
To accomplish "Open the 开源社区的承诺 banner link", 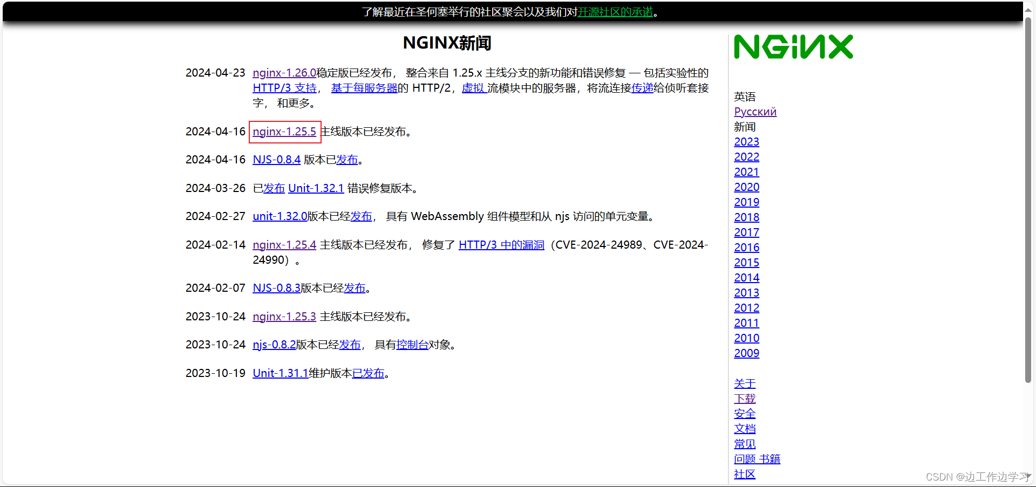I will tap(615, 12).
